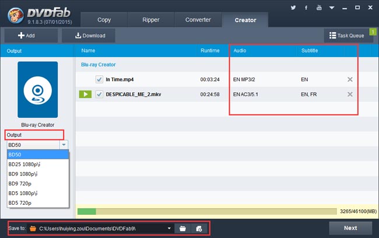Remove DESPICABLE_ME_2.mkv with X icon

click(x=350, y=94)
